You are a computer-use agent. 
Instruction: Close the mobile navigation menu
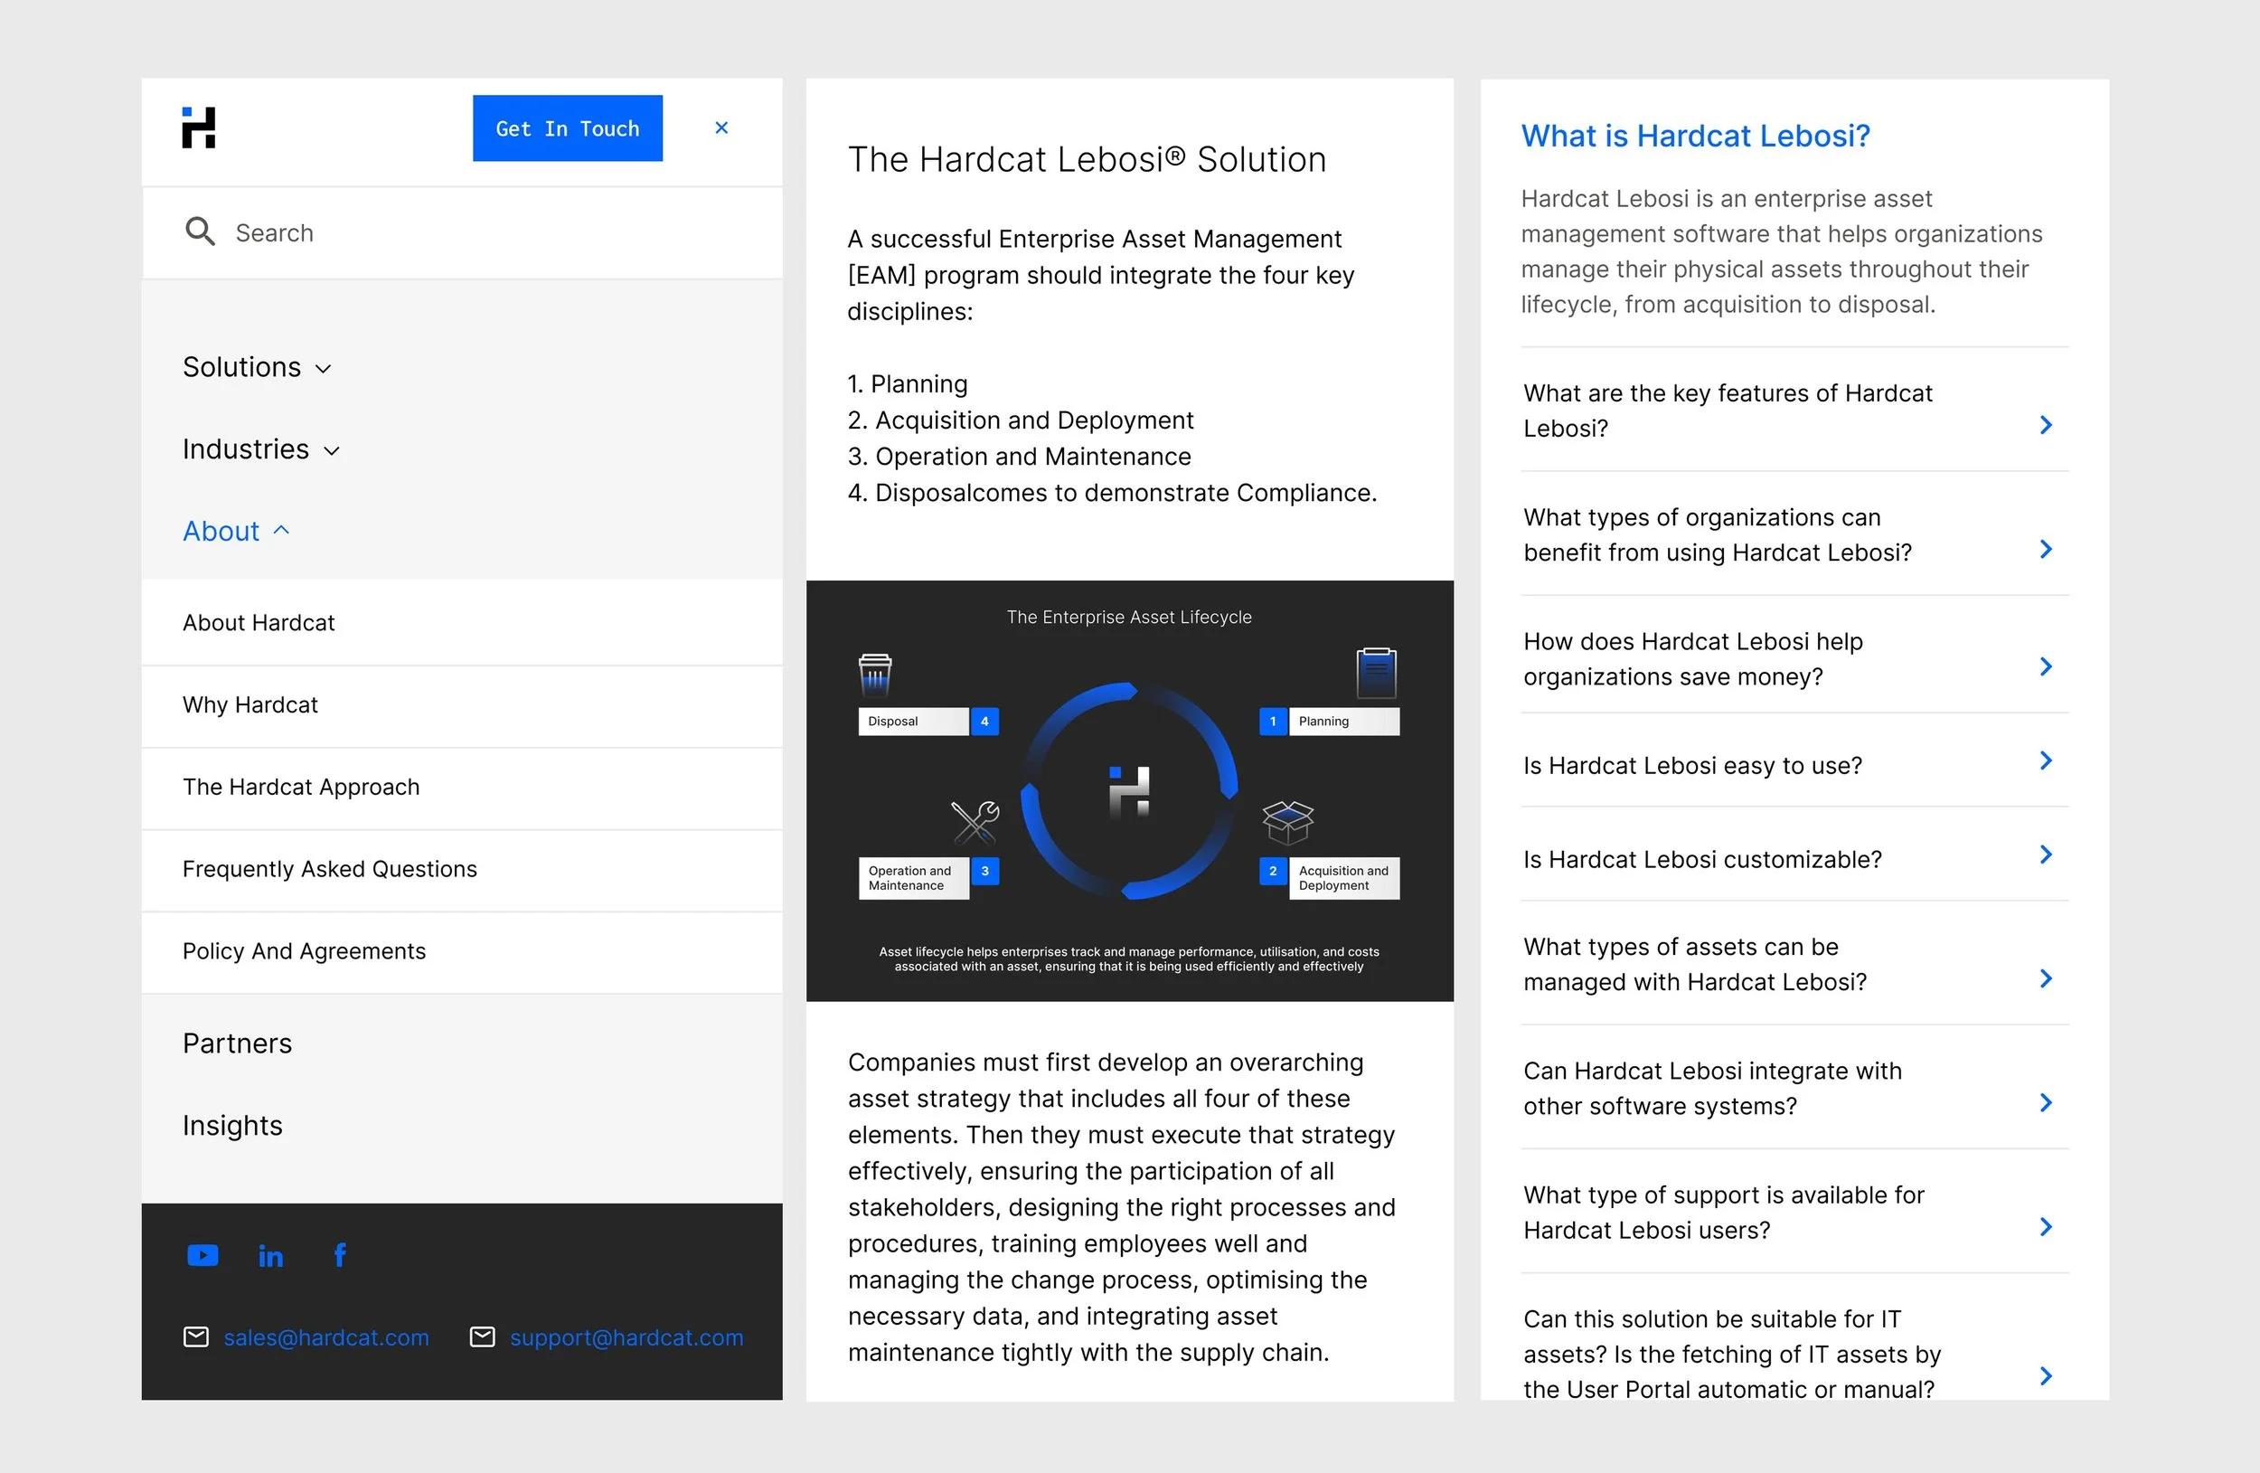click(721, 127)
